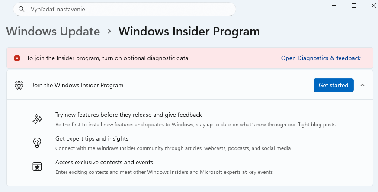Focus the "Vyhľadať nastavenie" search field
The height and width of the screenshot is (192, 378).
125,9
